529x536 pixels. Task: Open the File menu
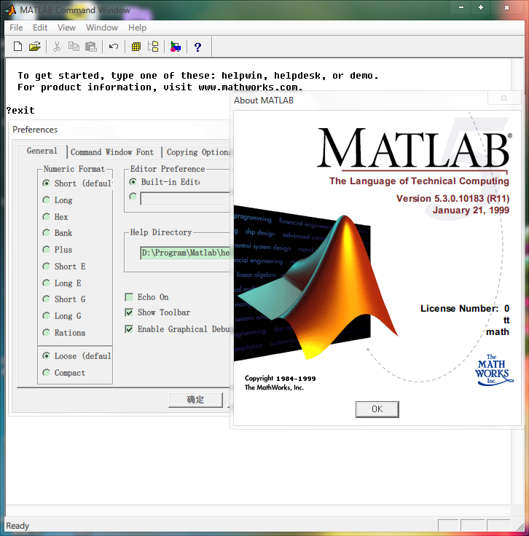tap(16, 28)
